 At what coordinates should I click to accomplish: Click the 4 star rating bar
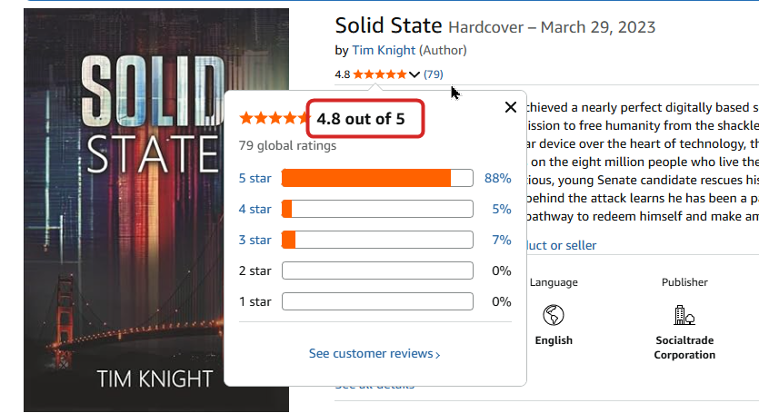[377, 209]
